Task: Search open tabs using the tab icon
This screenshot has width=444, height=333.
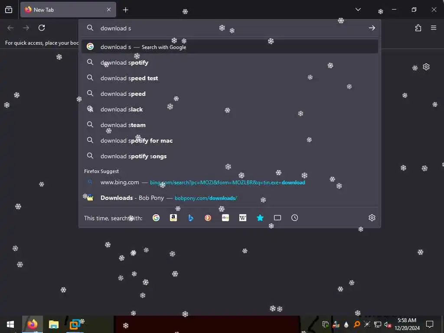Action: 277,218
